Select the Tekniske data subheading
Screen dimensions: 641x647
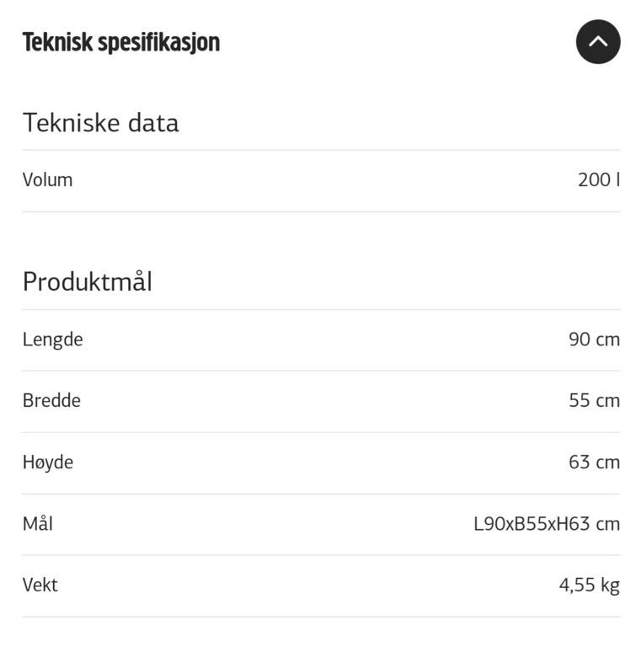tap(100, 122)
